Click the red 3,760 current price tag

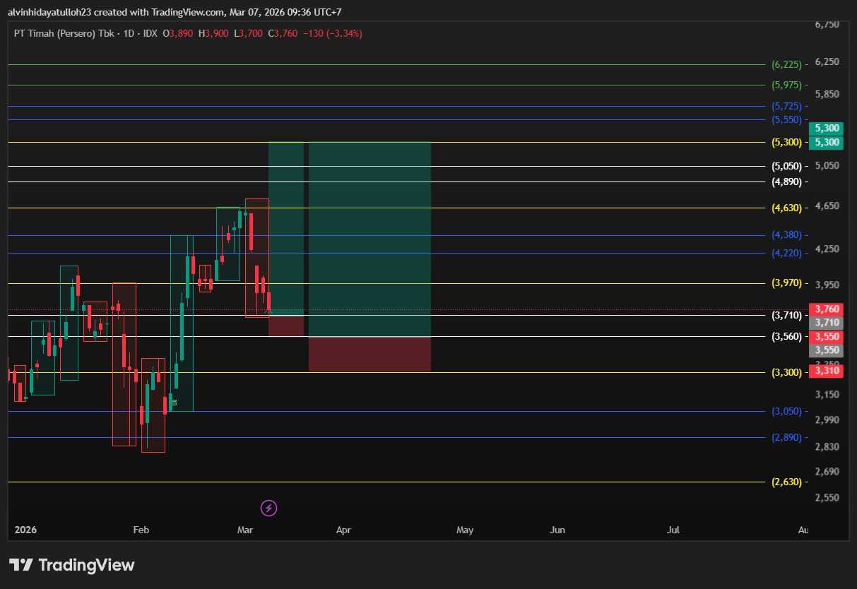point(827,309)
